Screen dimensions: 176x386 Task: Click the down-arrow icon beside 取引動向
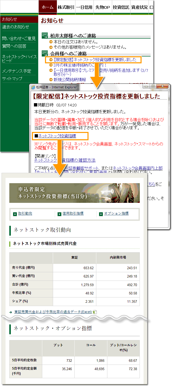(15, 214)
